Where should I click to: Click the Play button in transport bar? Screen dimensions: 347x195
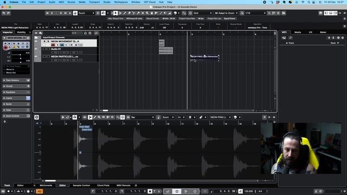tap(186, 191)
